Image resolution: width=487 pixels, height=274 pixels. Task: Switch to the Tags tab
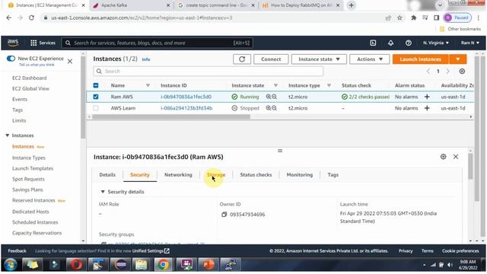[333, 175]
